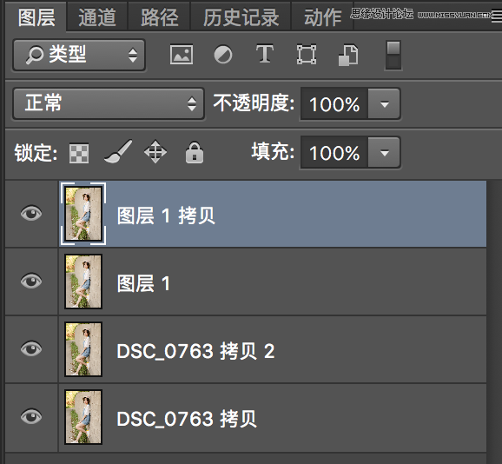Select the layer DSC_0763 拷贝
The image size is (502, 464).
[273, 417]
